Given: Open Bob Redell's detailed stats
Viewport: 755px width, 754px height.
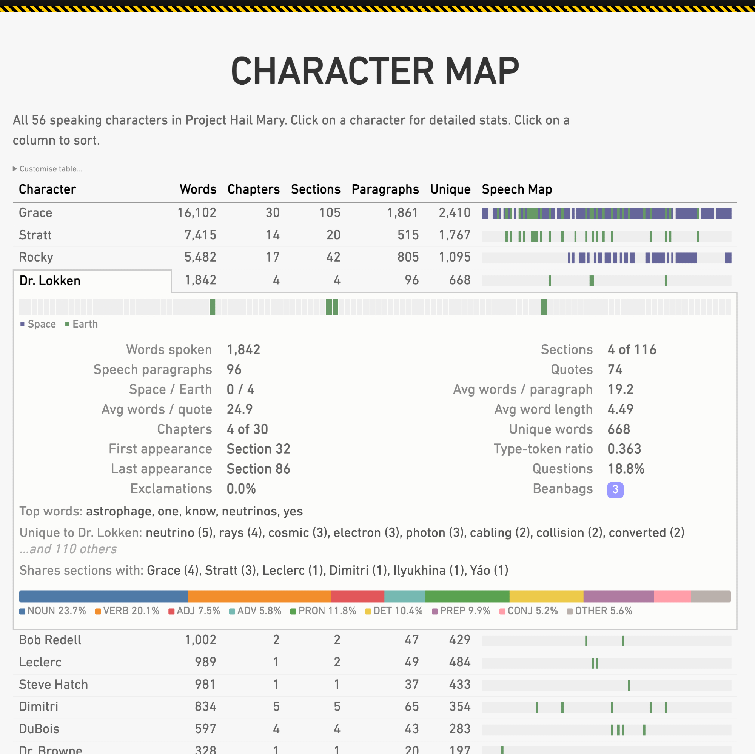Looking at the screenshot, I should (x=50, y=640).
